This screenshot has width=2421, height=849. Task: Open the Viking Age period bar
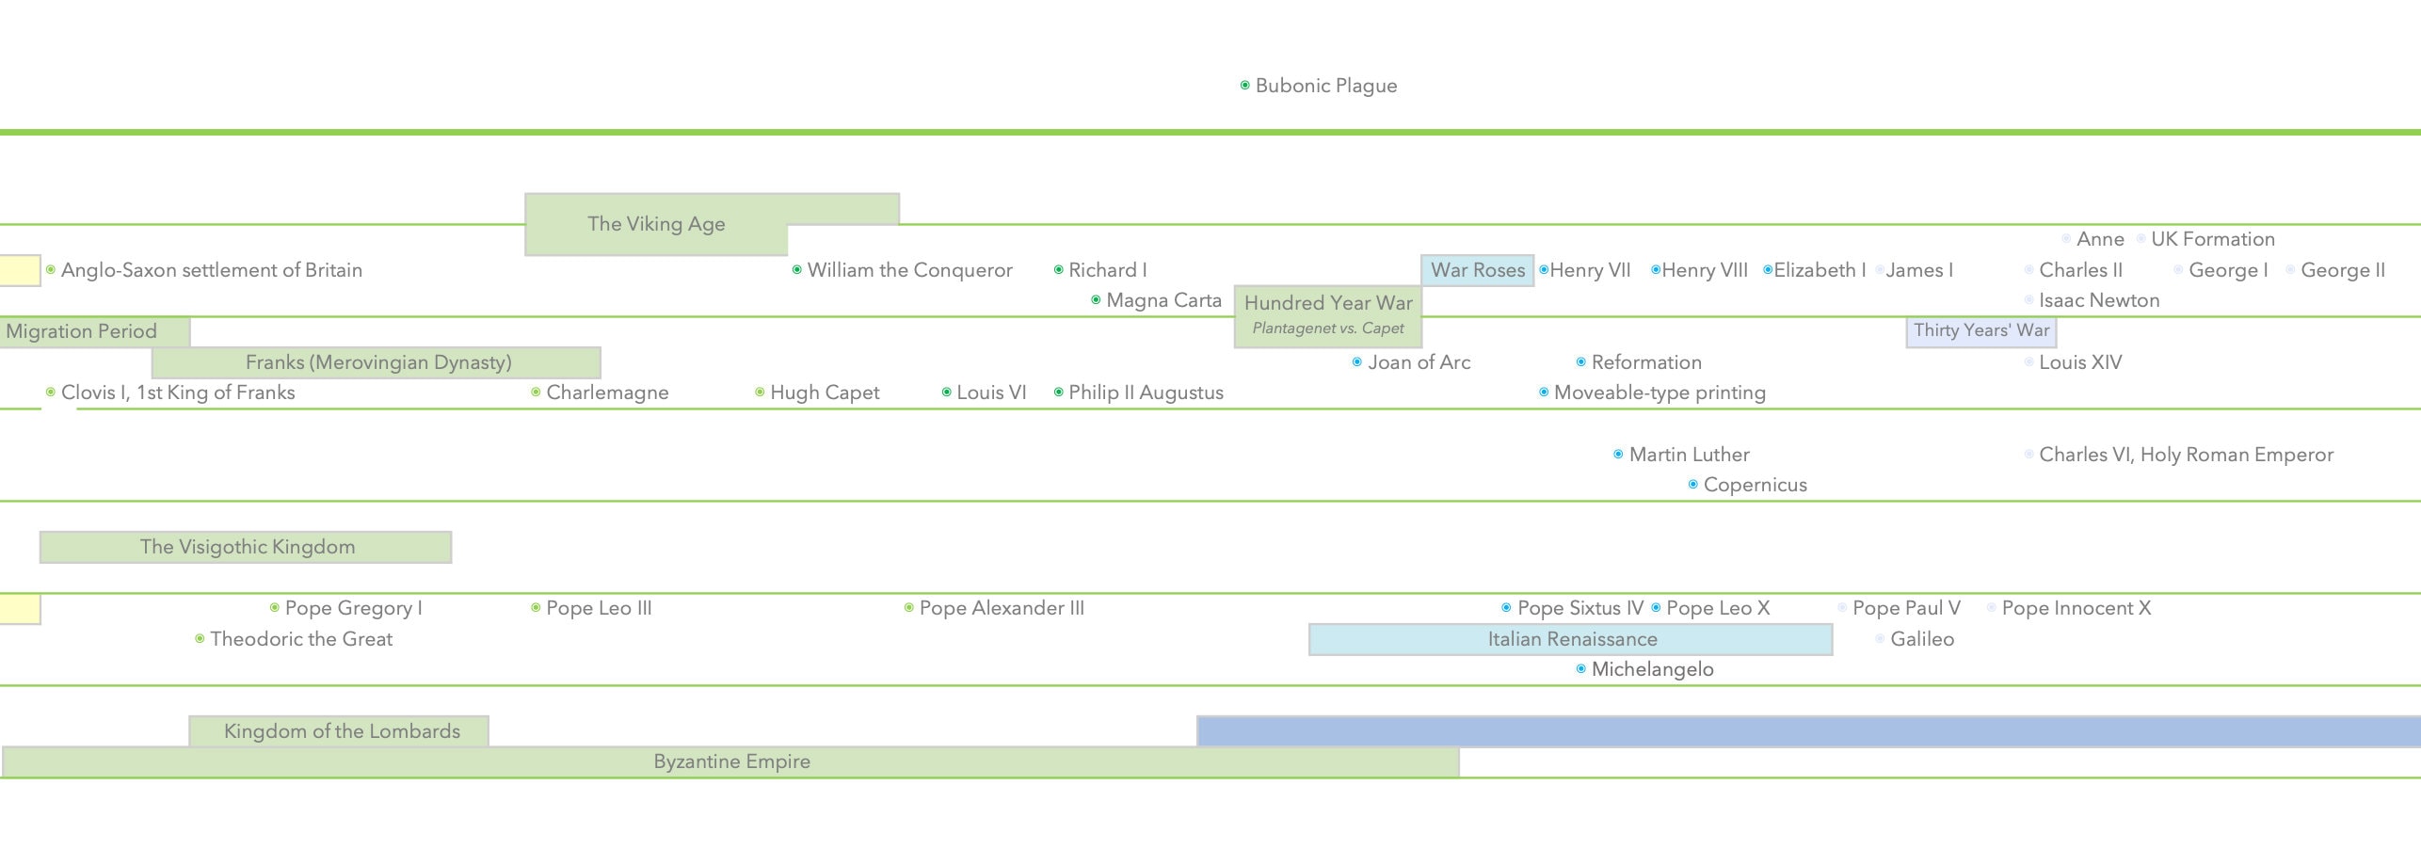(x=656, y=223)
